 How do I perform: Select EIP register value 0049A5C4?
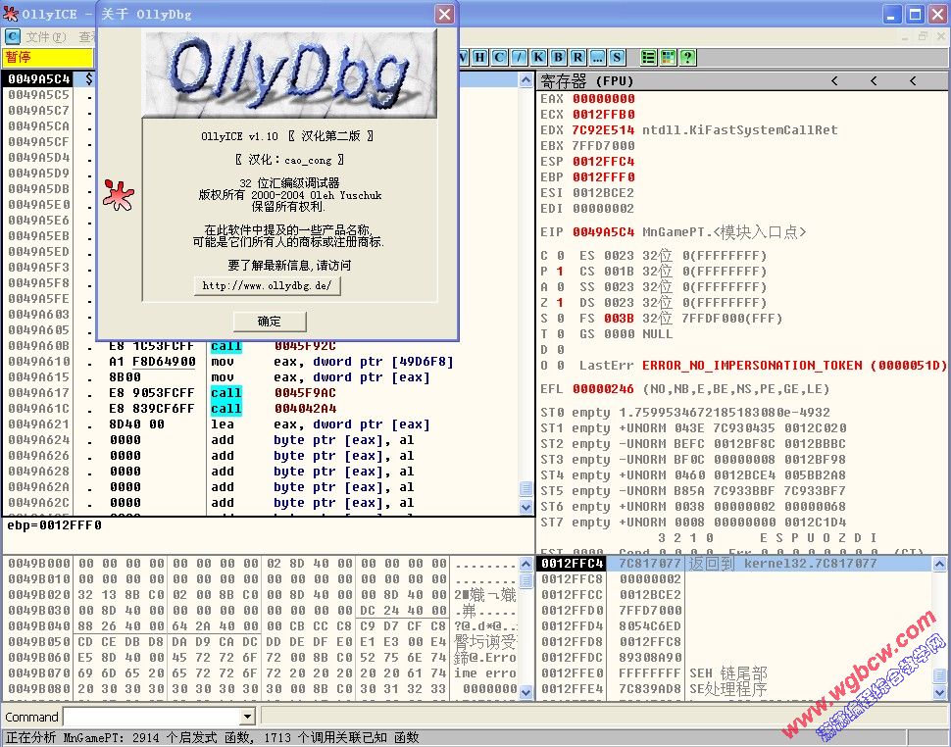tap(604, 232)
